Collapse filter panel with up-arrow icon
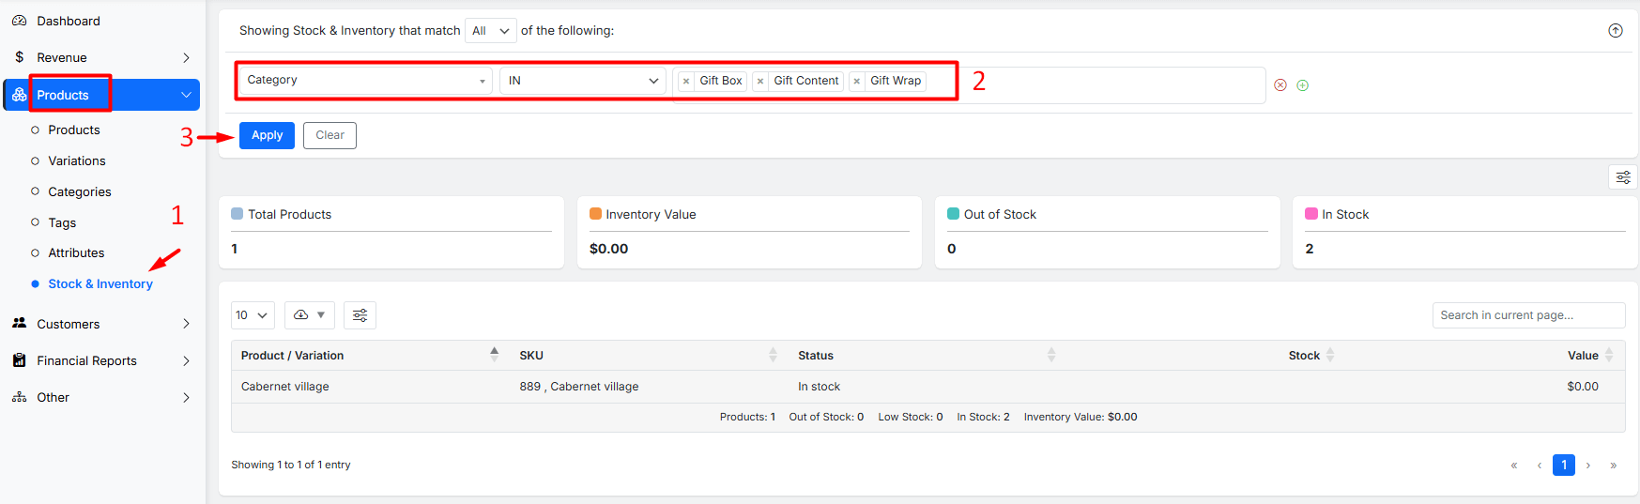 (x=1615, y=31)
